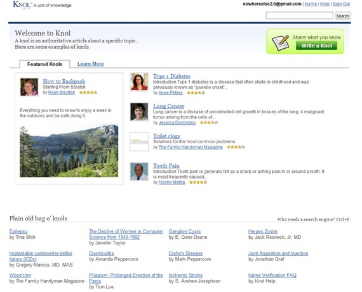This screenshot has width=362, height=292.
Task: Click 'Share what you know' text
Action: click(x=316, y=37)
